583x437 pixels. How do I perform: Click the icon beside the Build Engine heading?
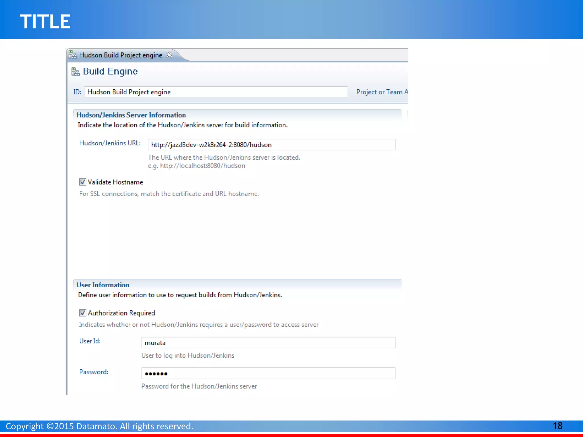click(x=75, y=71)
